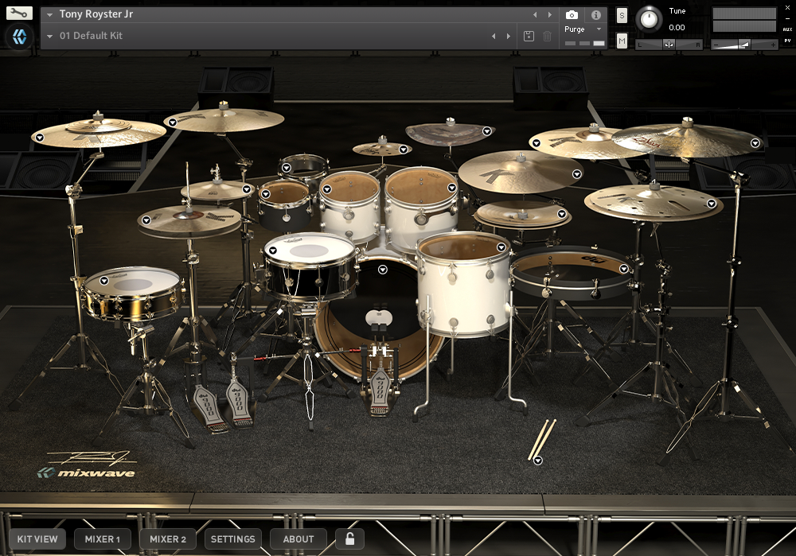796x556 pixels.
Task: Open the Mixer 2 view
Action: (x=168, y=539)
